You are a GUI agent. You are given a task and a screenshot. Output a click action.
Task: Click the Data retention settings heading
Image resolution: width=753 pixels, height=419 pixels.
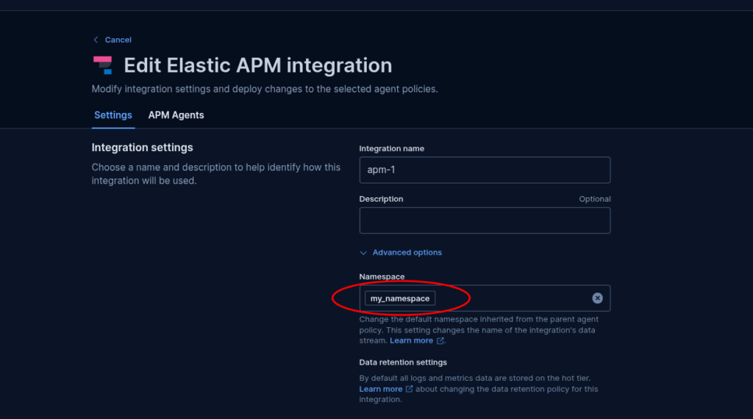[x=402, y=362]
